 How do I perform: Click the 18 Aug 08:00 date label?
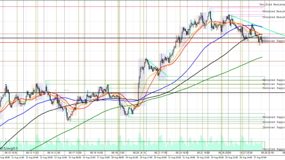click(x=118, y=157)
